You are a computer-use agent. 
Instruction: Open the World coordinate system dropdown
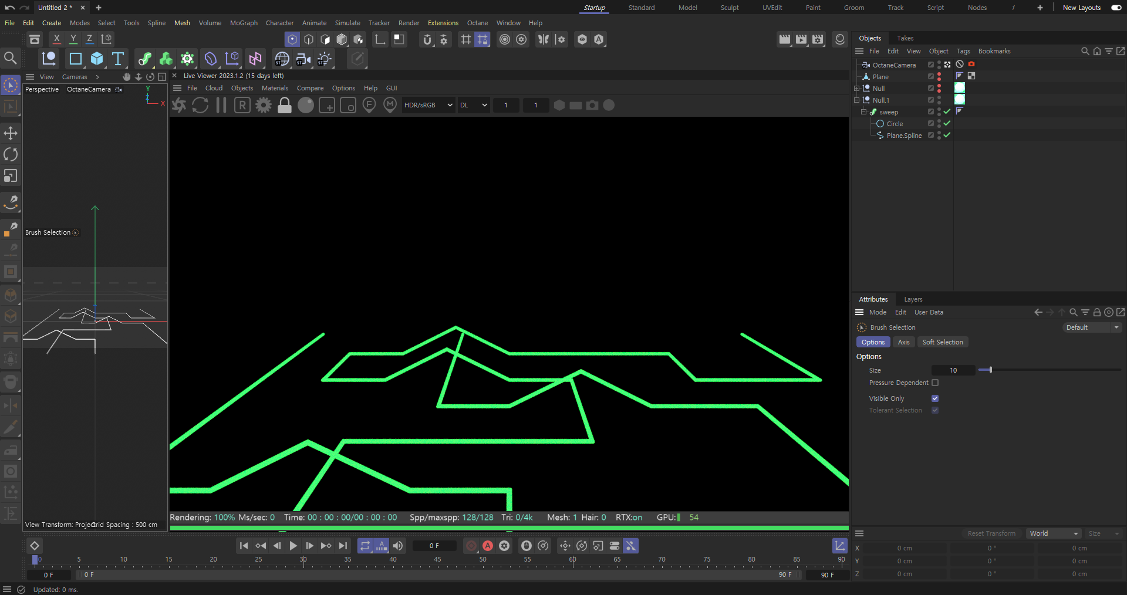pos(1054,533)
